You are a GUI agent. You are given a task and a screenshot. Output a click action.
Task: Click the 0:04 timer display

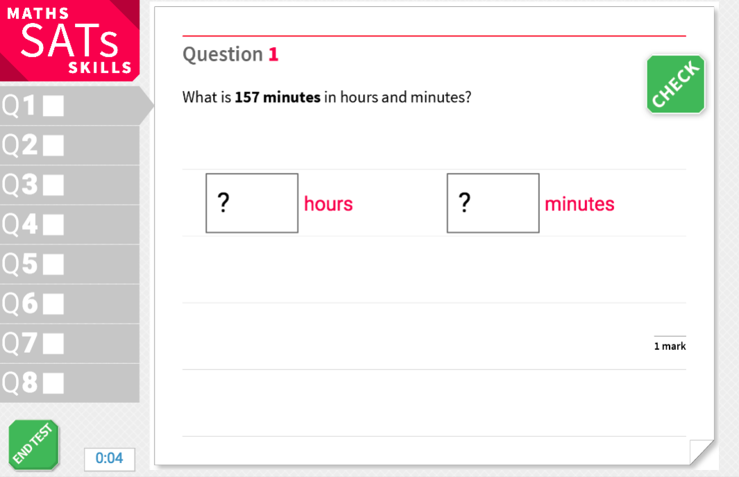coord(109,459)
